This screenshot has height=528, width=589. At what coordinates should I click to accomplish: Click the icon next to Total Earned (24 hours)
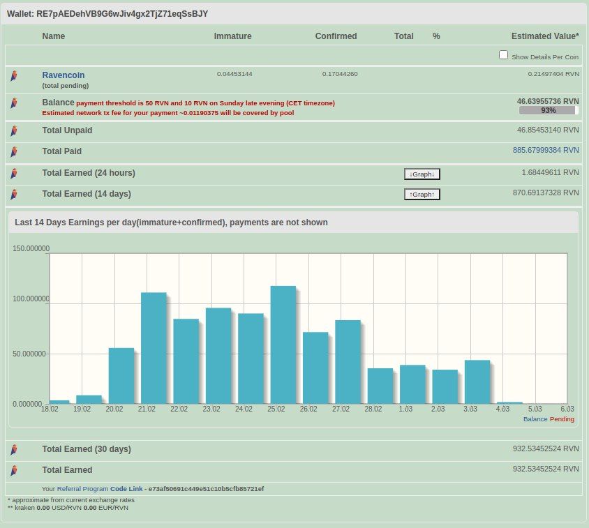[13, 173]
